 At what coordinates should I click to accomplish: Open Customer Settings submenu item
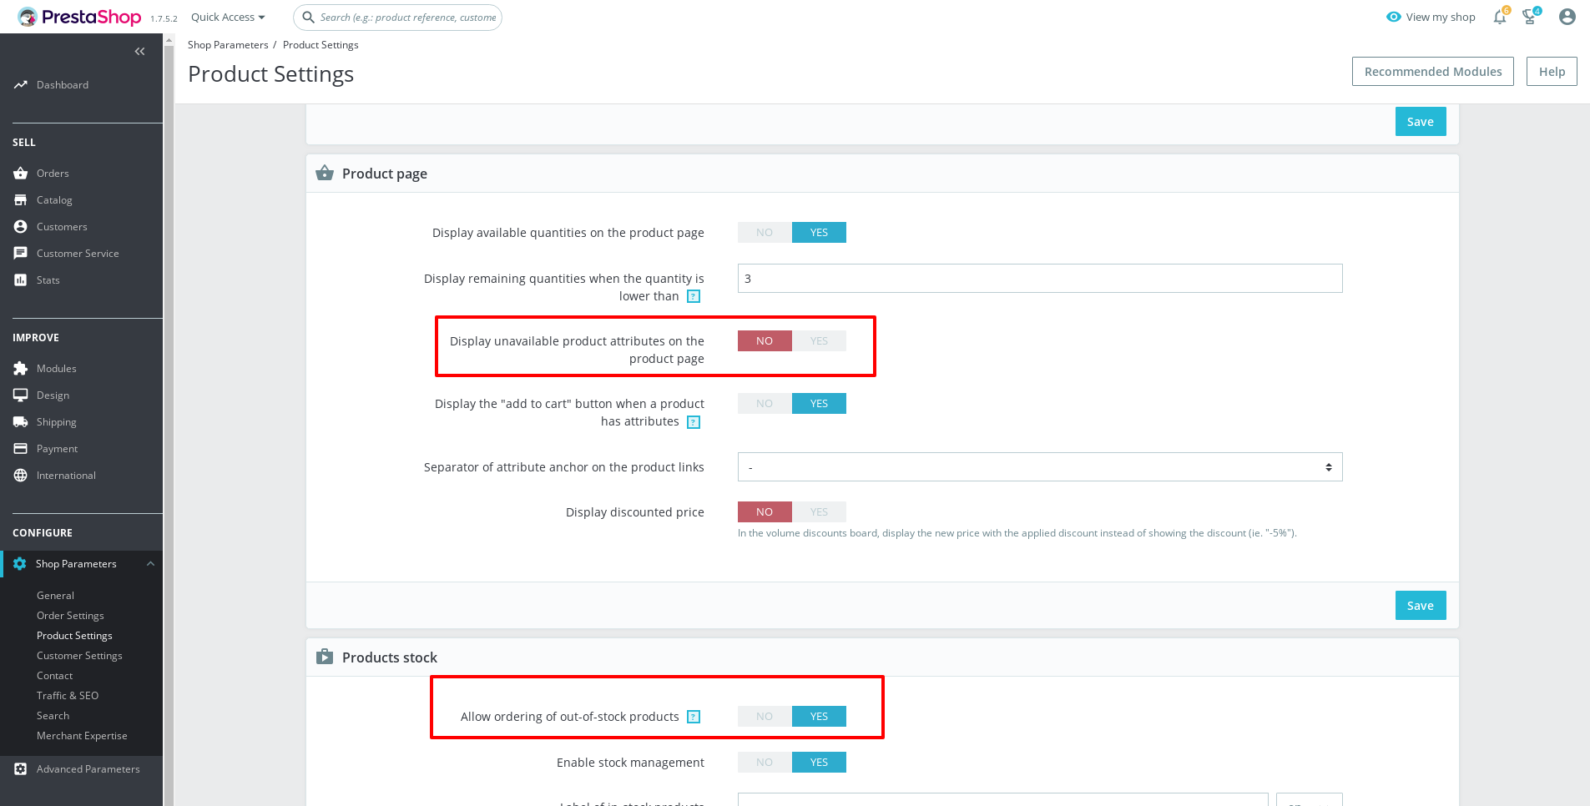click(79, 656)
